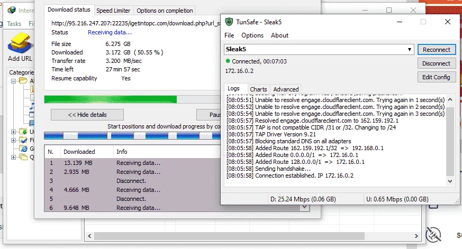
Task: Click the download speed 'D: 25.24 Mbps' status
Action: pyautogui.click(x=303, y=199)
